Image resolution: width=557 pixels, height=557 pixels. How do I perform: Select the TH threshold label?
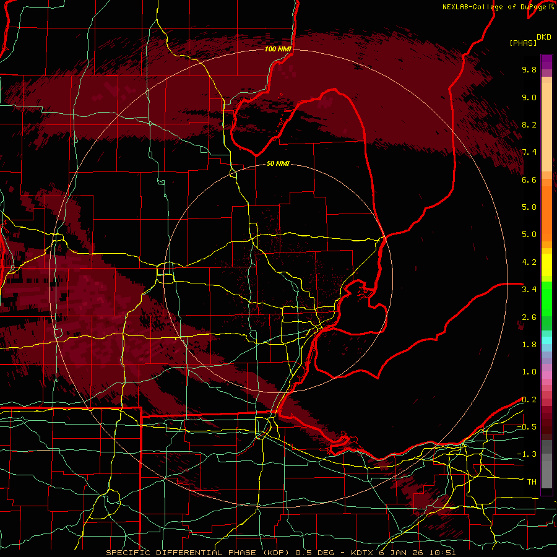pos(532,482)
